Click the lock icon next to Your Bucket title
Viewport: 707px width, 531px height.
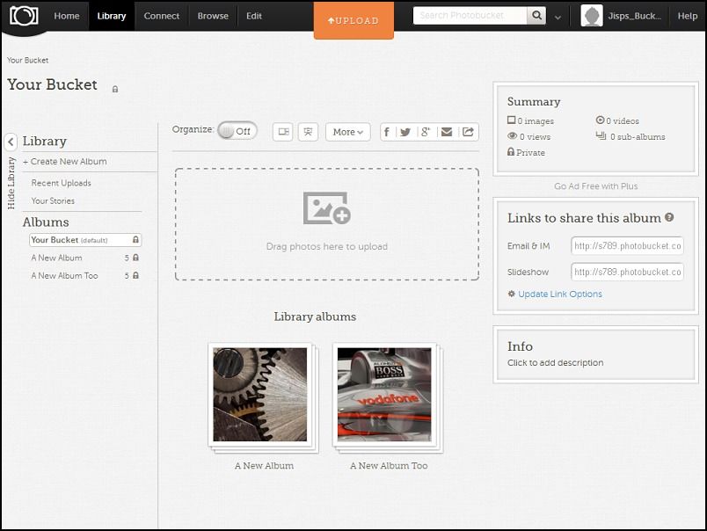click(x=115, y=89)
